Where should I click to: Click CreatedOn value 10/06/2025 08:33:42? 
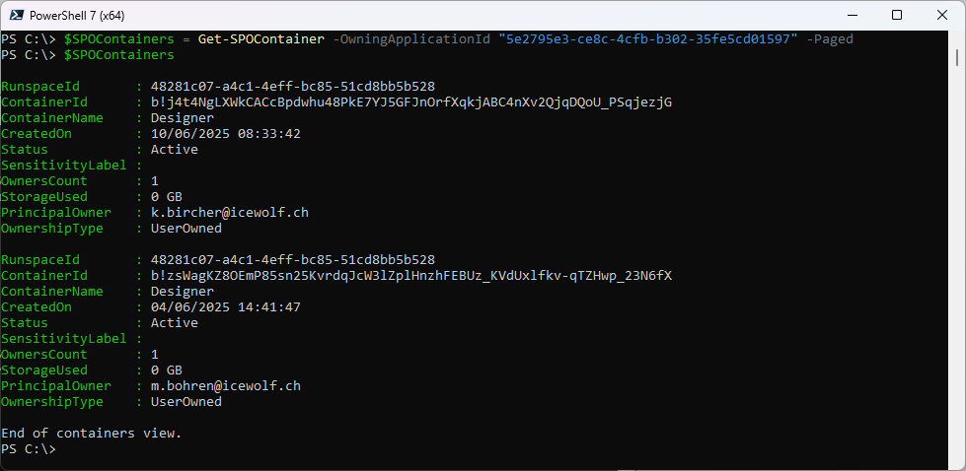(226, 134)
